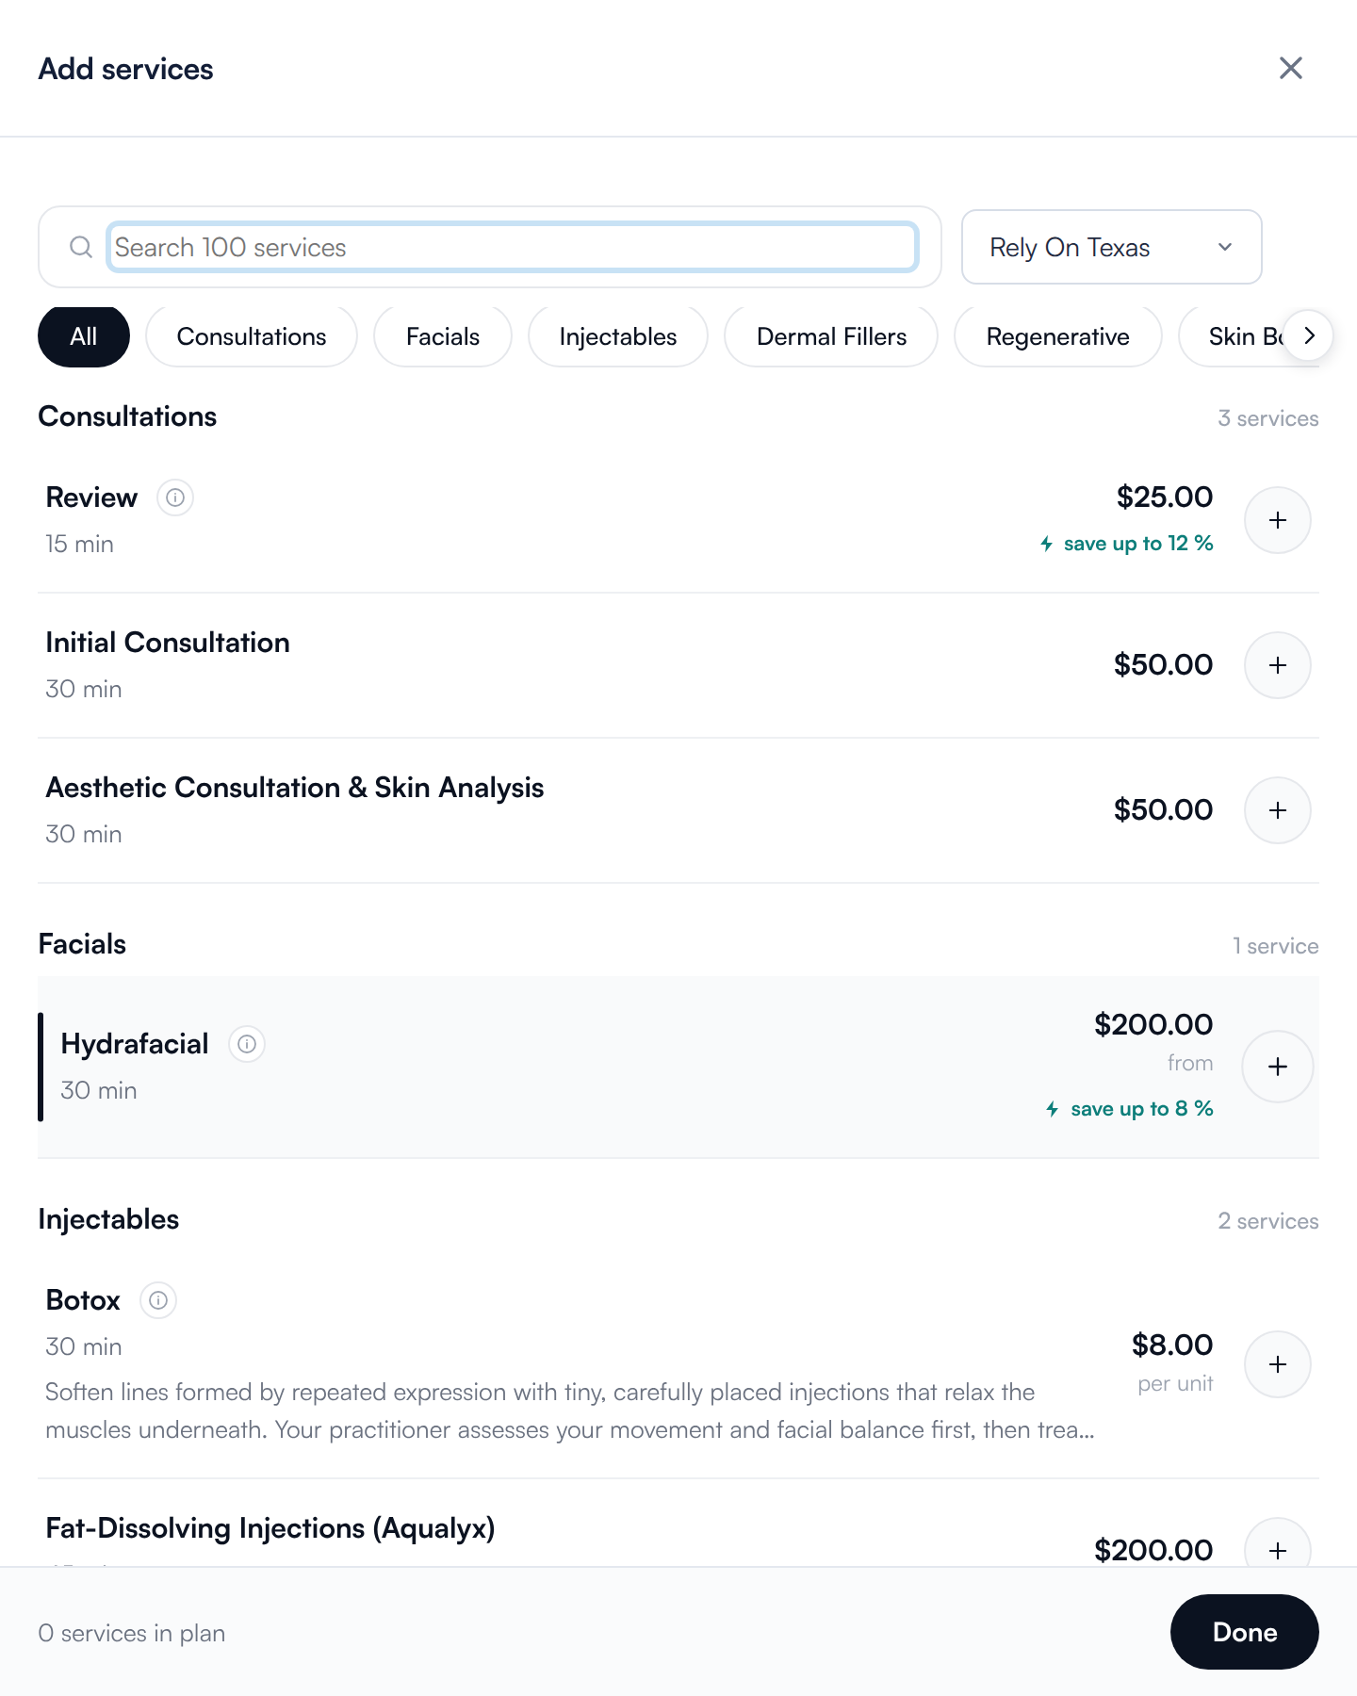Click the Initial Consultation title
The width and height of the screenshot is (1357, 1696).
point(168,643)
